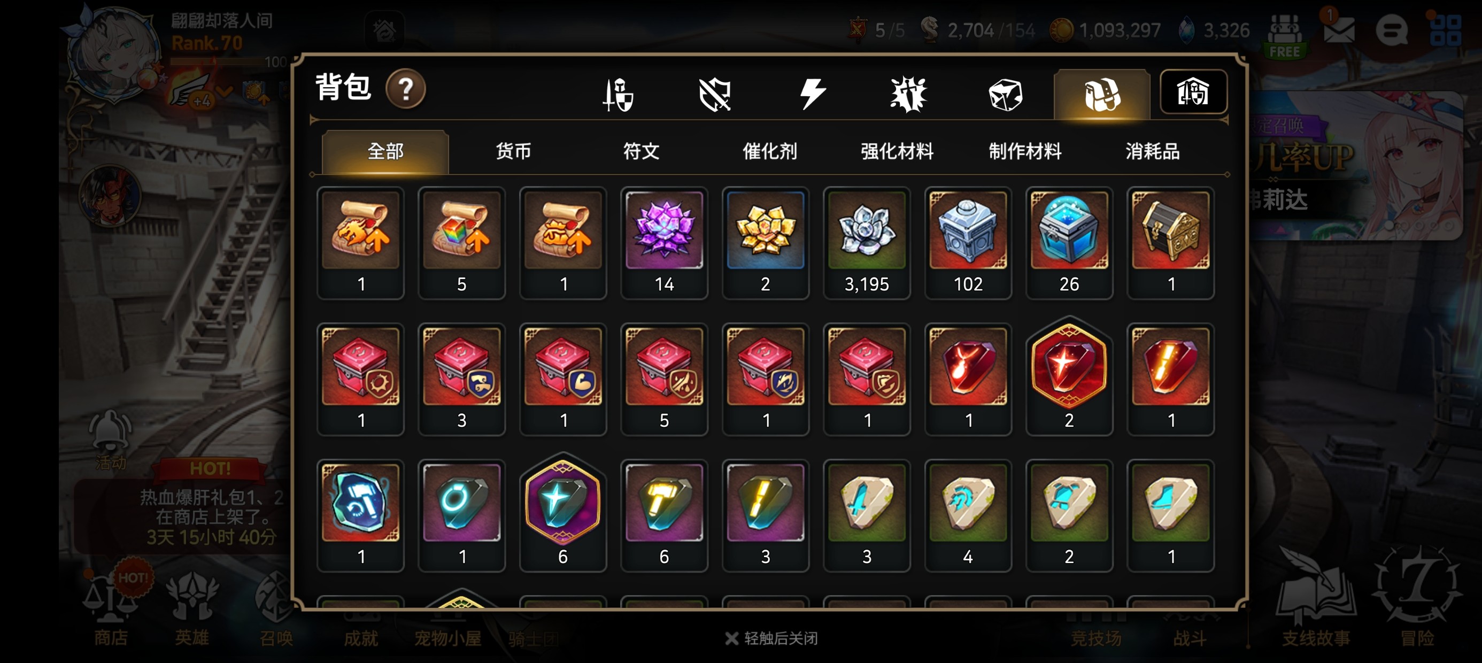Select the silver chest item with count 102

[x=968, y=243]
